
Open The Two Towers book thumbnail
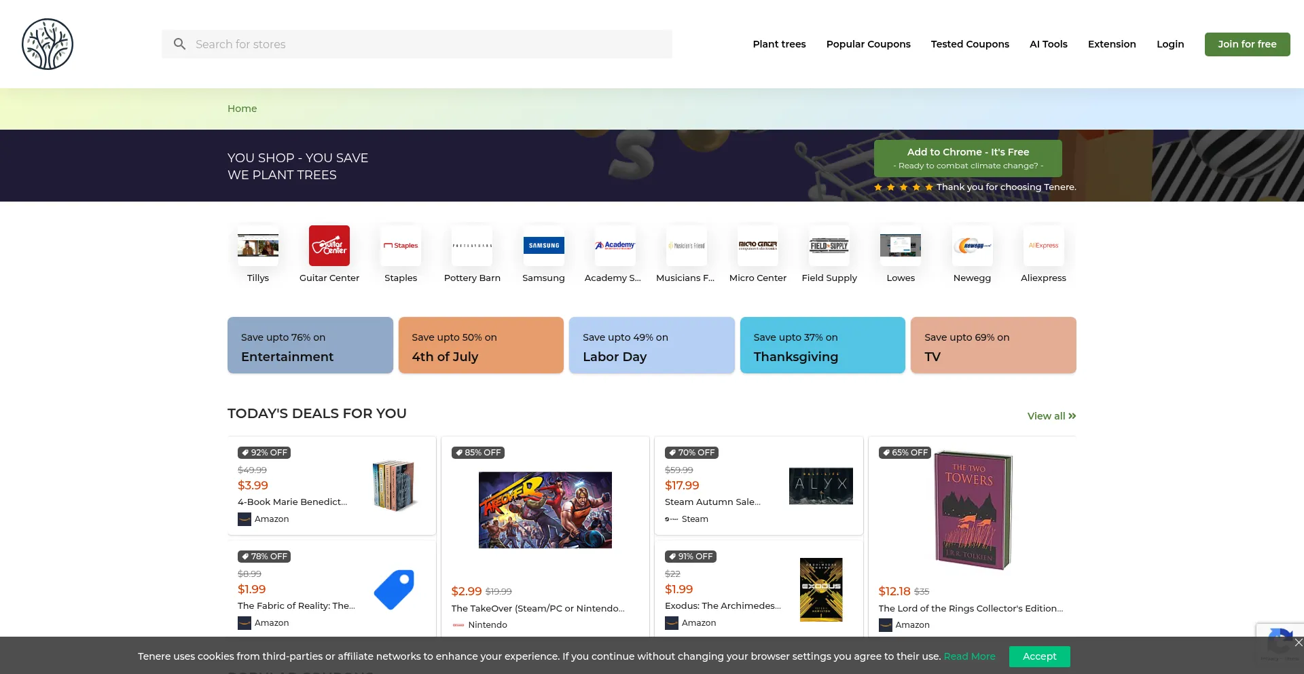973,510
